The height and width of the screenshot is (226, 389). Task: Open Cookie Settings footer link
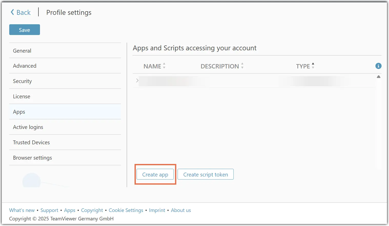(x=126, y=210)
